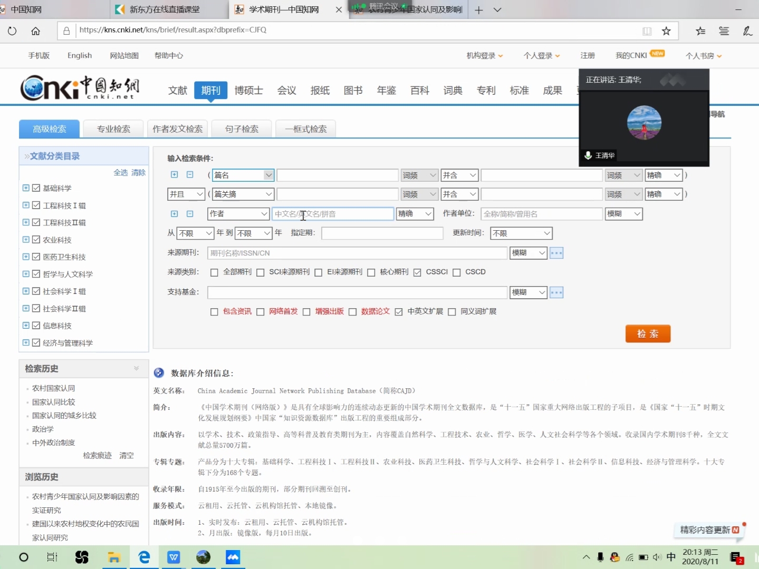
Task: Add an author row with plus icon
Action: [175, 213]
